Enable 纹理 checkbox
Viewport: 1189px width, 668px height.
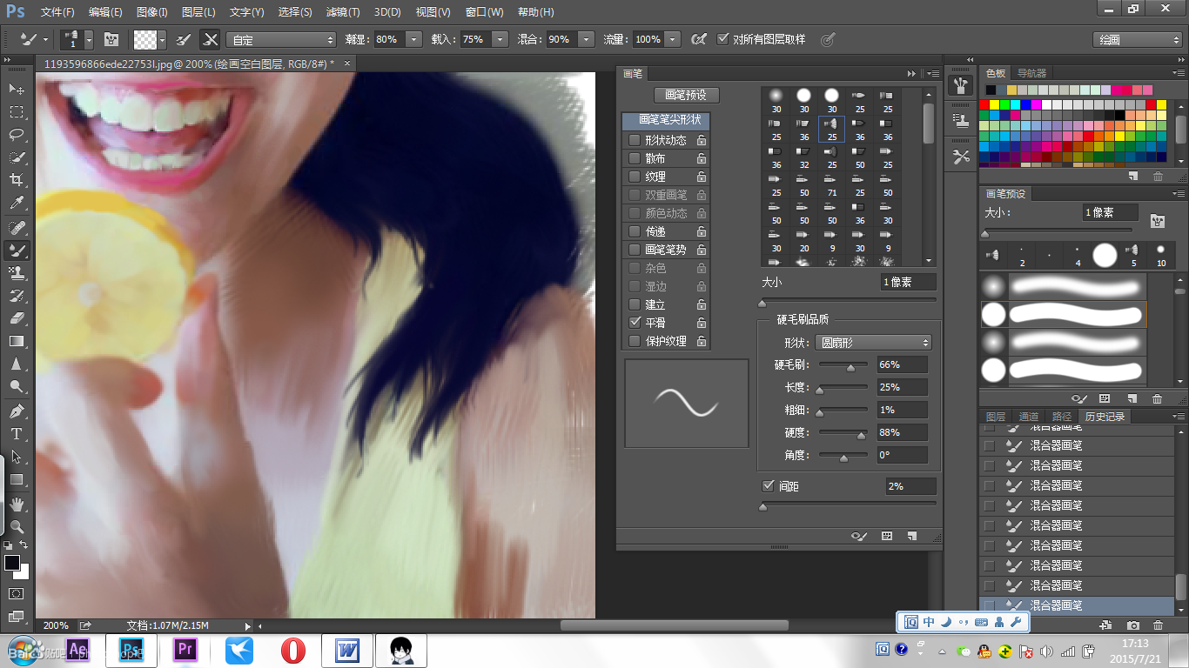pos(635,177)
